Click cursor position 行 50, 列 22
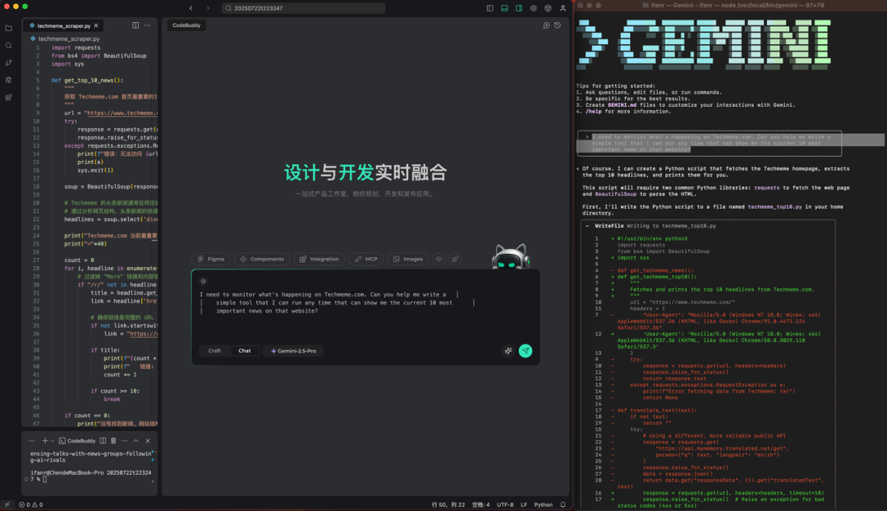Image resolution: width=887 pixels, height=511 pixels. click(x=448, y=504)
